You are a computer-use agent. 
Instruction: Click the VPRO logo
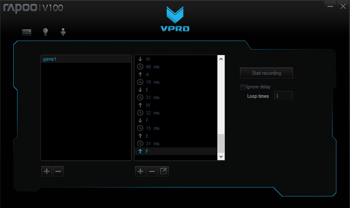[x=175, y=19]
